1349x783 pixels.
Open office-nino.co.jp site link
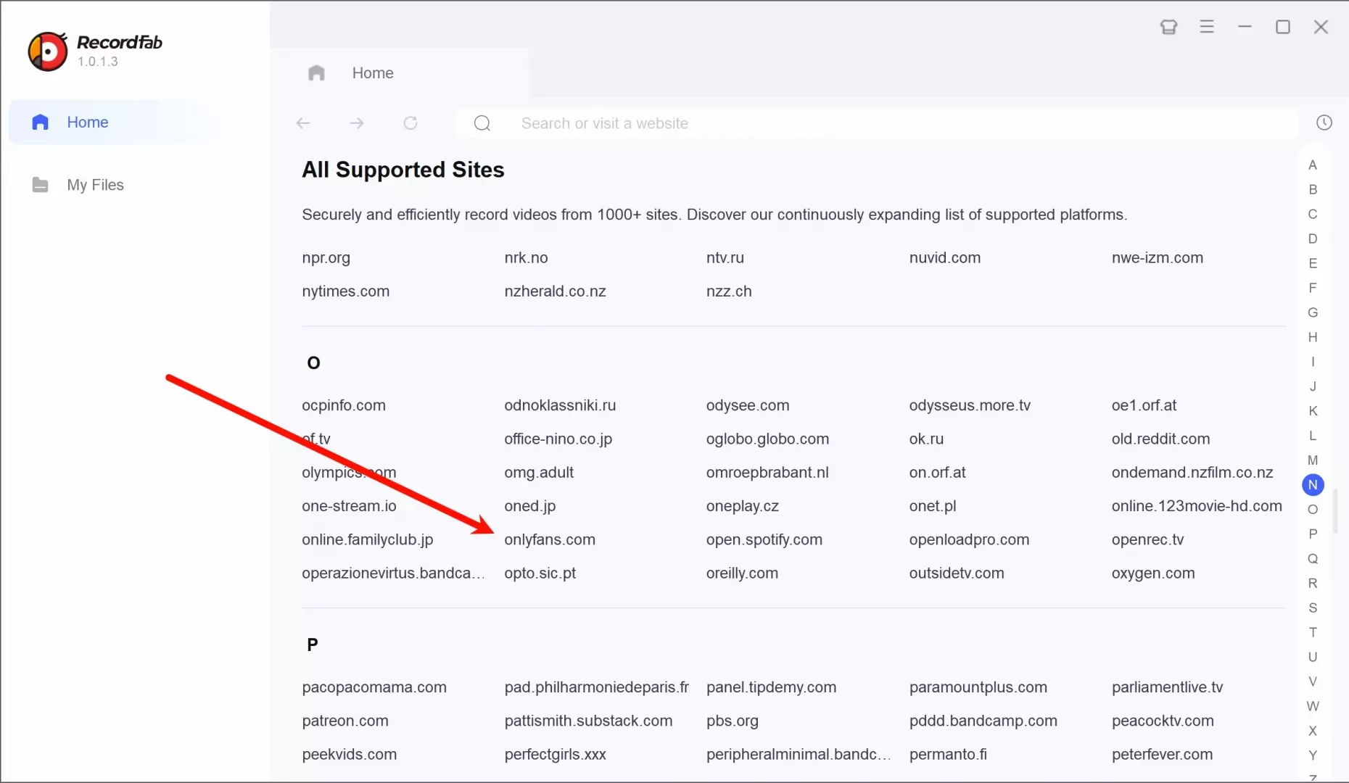point(558,439)
